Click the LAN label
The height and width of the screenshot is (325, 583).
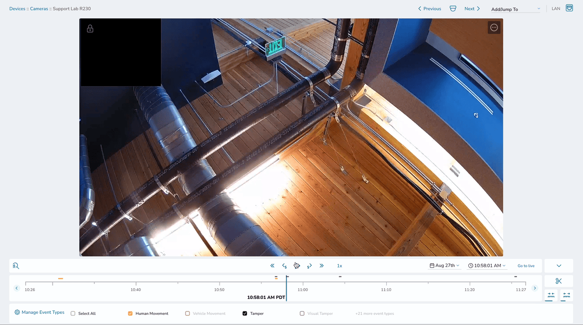click(556, 9)
